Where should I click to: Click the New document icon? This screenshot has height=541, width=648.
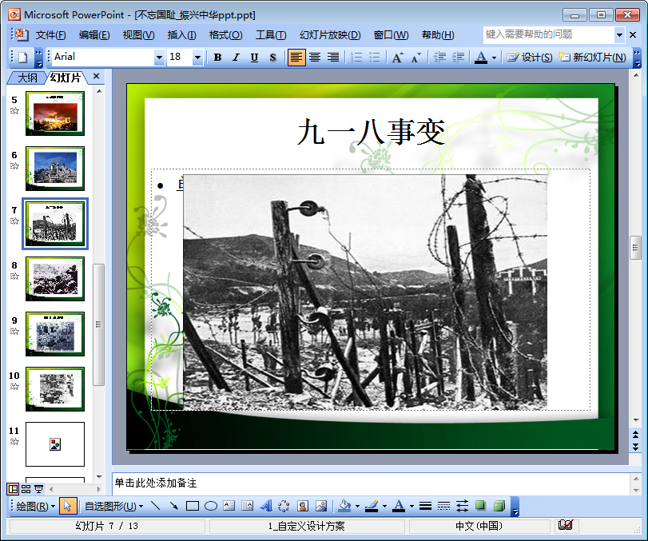tap(22, 57)
